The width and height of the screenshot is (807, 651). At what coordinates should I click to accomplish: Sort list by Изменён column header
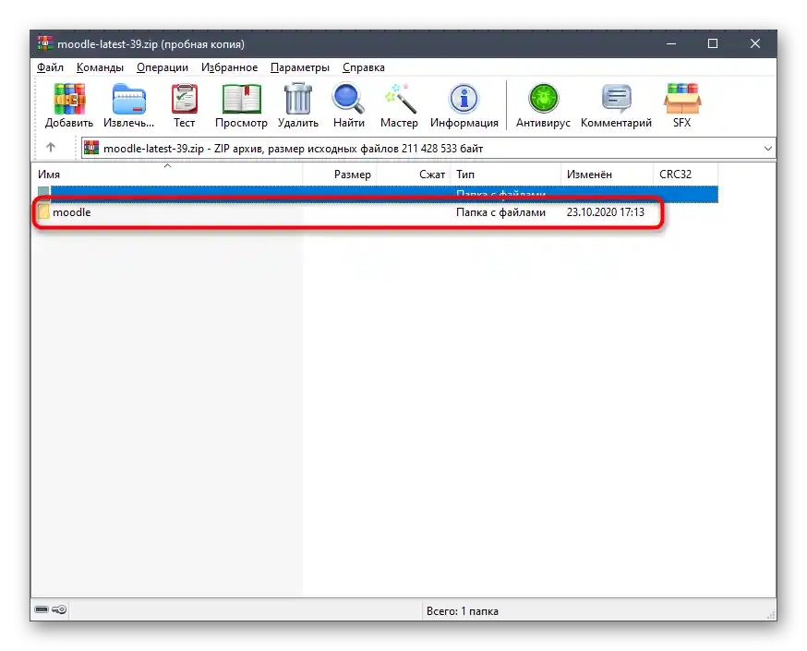pyautogui.click(x=607, y=175)
